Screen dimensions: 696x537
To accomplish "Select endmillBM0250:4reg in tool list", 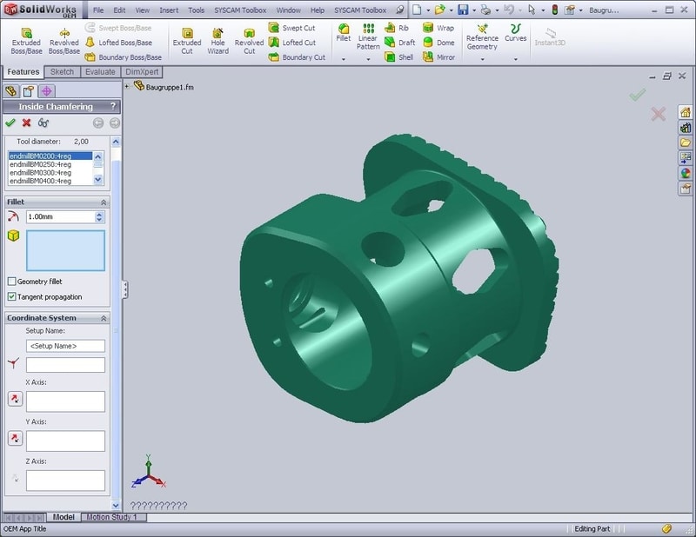I will coord(50,164).
